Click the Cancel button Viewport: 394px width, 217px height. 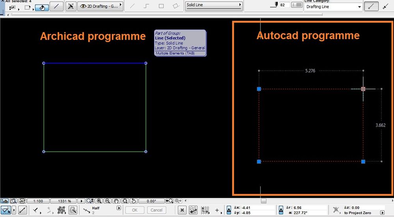pyautogui.click(x=156, y=210)
